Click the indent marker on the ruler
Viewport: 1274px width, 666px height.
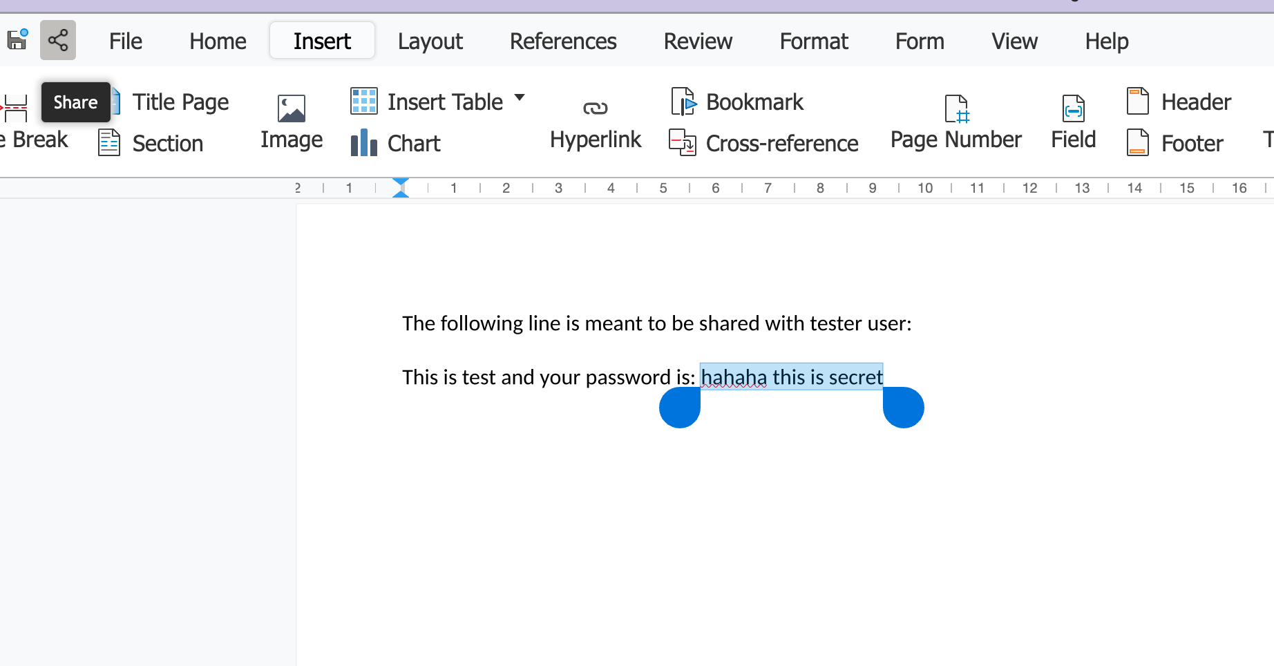(401, 188)
